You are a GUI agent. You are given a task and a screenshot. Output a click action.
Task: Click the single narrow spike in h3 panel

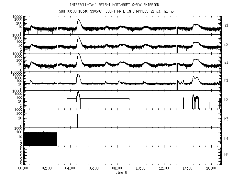[x=78, y=120]
